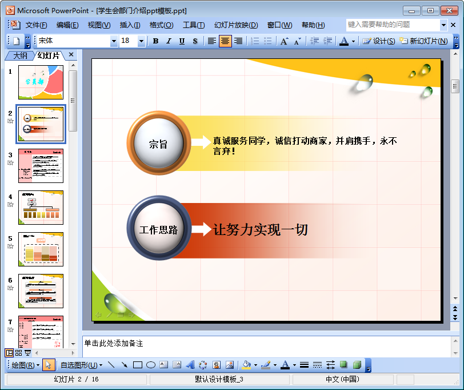Align text to the left
The height and width of the screenshot is (390, 464).
coord(211,41)
